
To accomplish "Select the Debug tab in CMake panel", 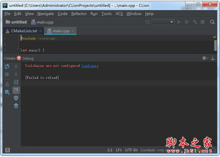I will (28, 58).
